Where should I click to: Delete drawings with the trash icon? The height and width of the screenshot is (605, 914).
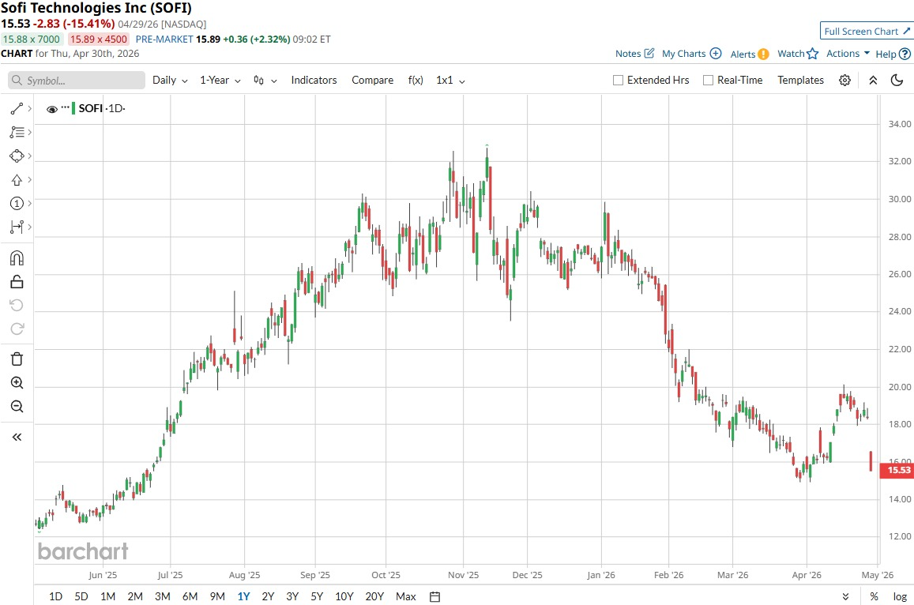pyautogui.click(x=17, y=359)
